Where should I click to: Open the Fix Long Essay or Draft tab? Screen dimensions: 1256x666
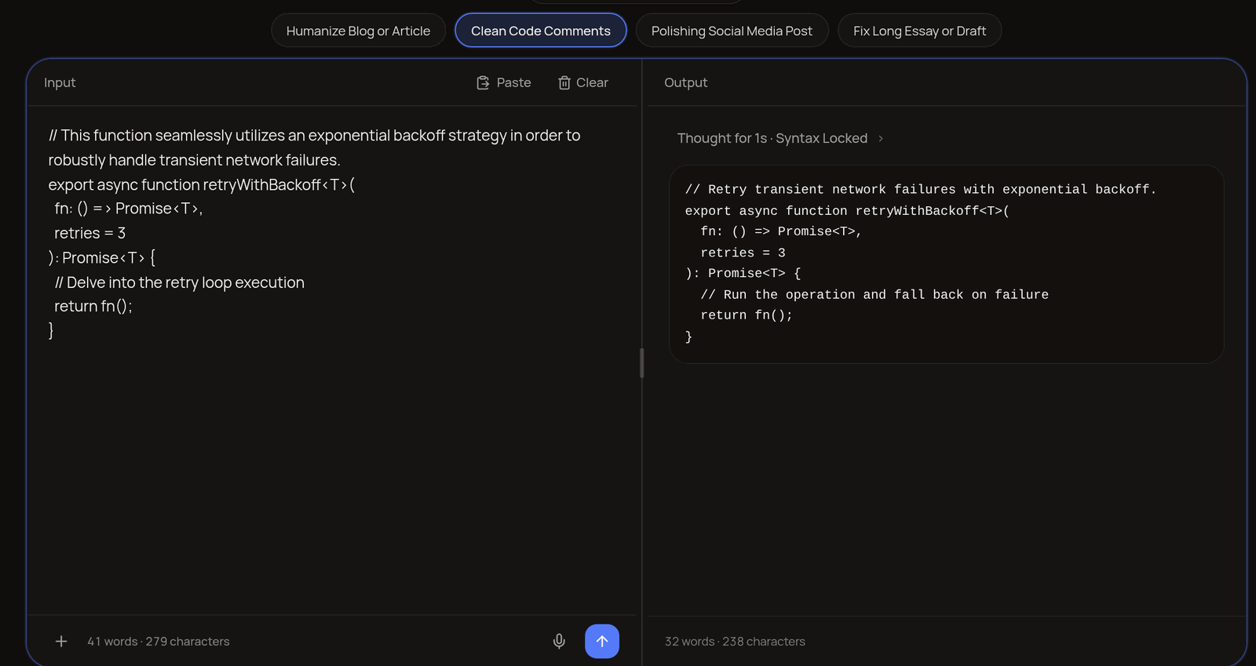pos(919,31)
